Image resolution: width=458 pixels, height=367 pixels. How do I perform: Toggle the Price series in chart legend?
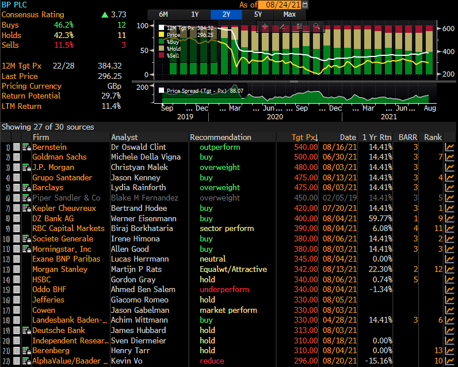162,35
